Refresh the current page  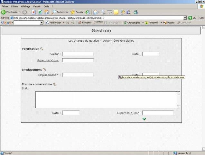pos(40,12)
